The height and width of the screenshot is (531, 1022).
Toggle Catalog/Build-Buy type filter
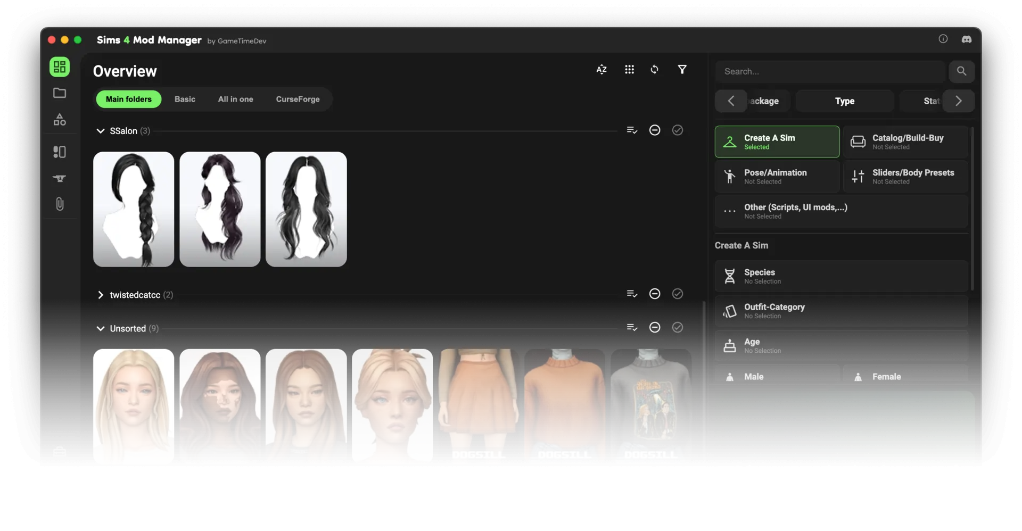[905, 142]
